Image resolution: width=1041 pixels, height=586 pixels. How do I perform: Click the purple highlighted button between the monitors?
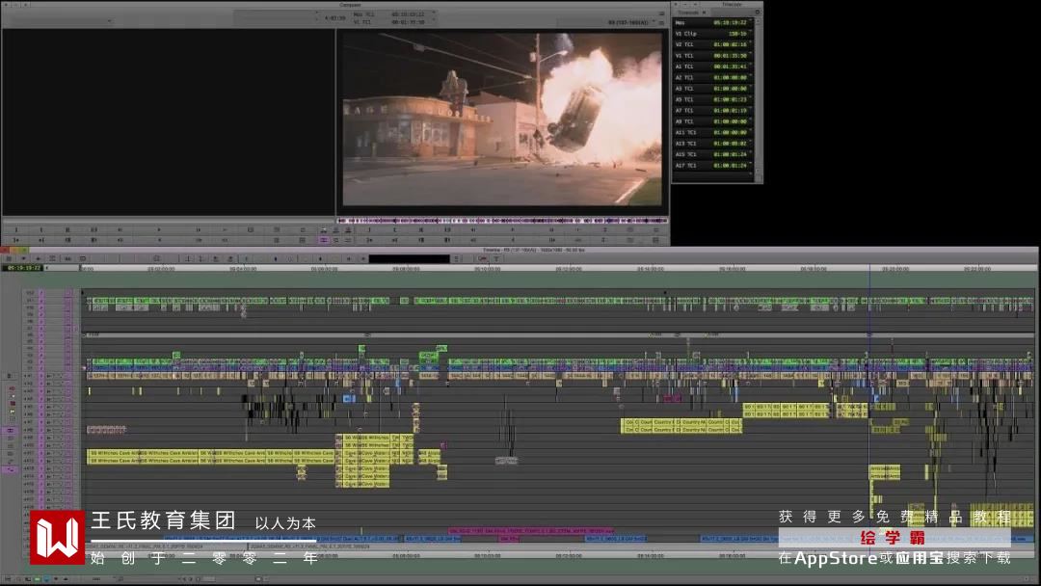tap(323, 240)
